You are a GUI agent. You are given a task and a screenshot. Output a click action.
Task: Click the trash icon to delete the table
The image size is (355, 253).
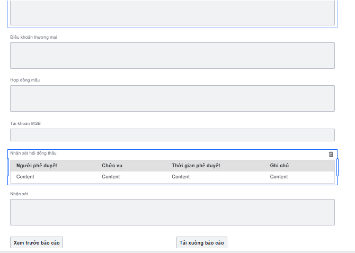tap(331, 155)
